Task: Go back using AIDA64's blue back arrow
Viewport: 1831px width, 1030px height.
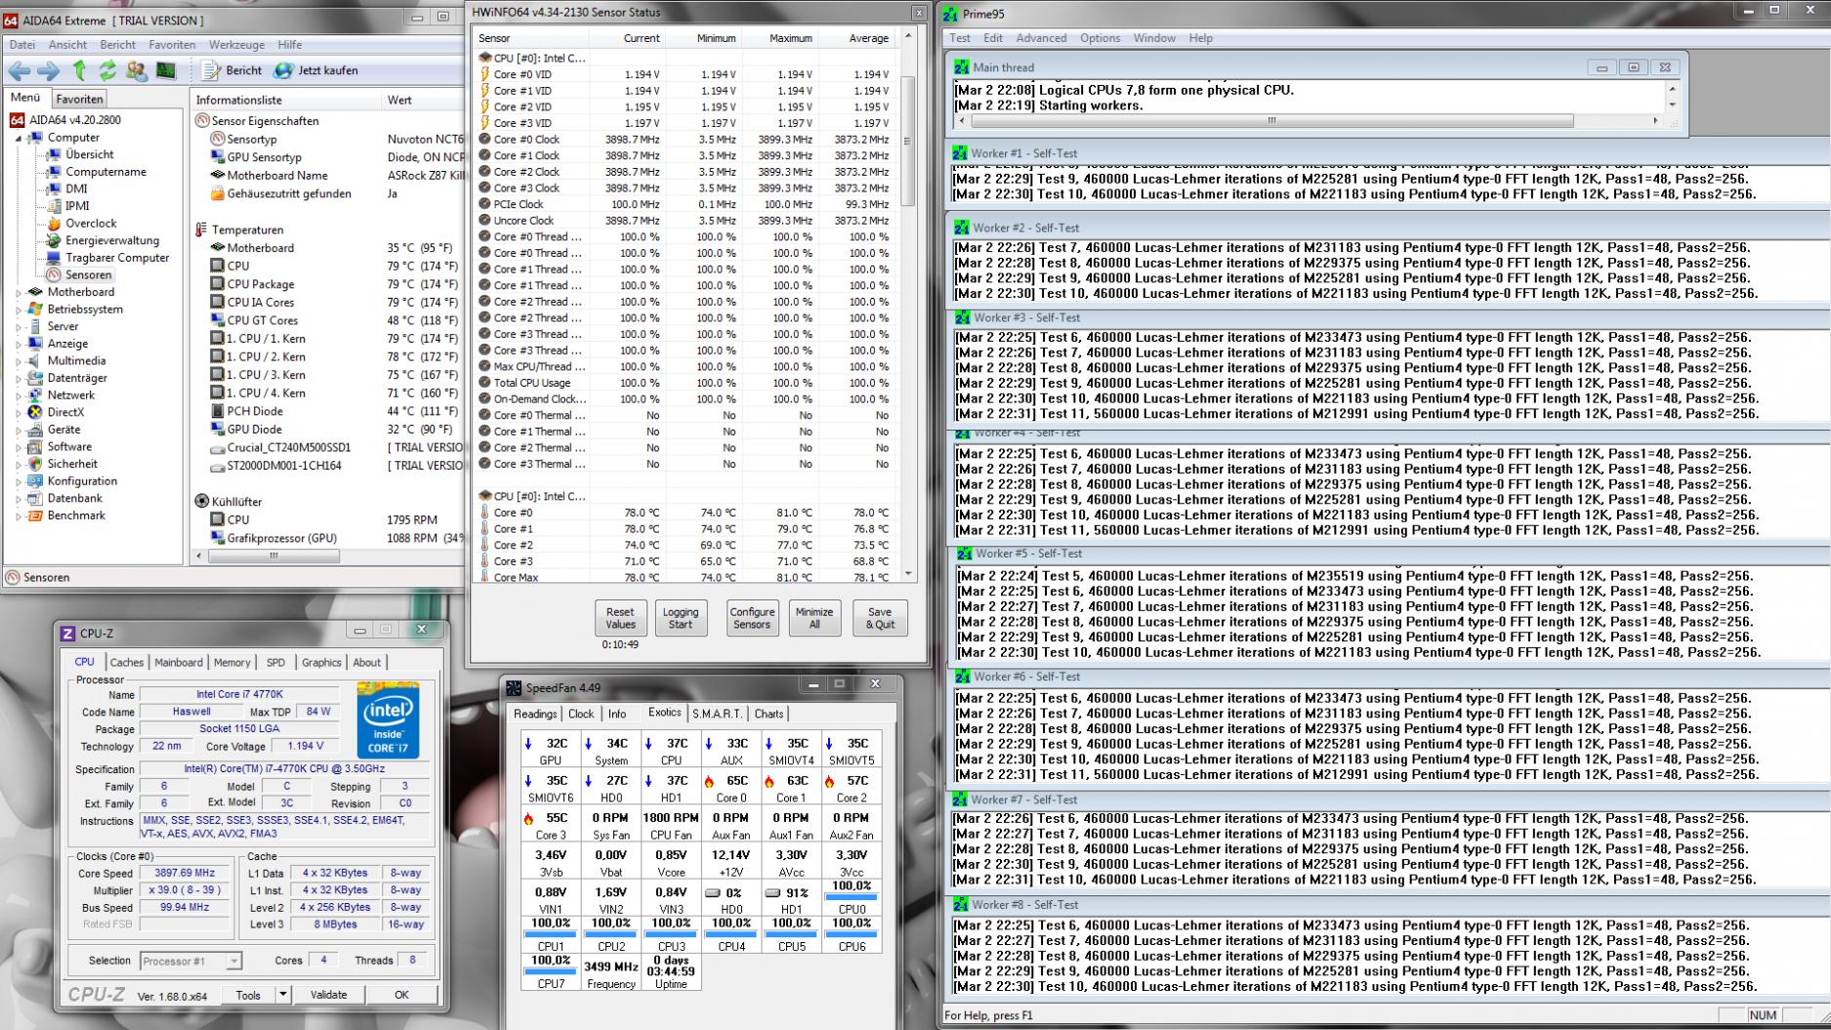Action: (19, 70)
